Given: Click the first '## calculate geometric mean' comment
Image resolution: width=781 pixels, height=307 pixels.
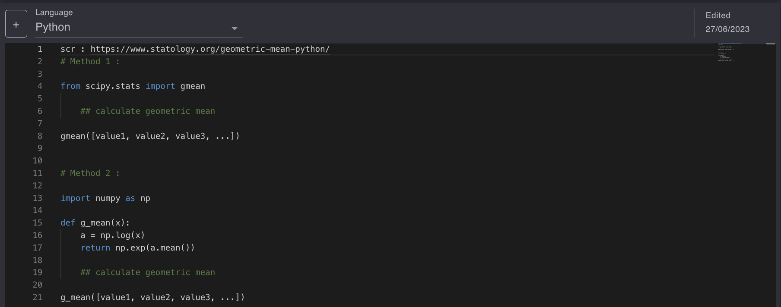Looking at the screenshot, I should [147, 111].
